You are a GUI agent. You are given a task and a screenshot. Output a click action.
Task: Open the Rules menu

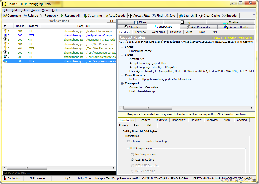tap(24, 10)
